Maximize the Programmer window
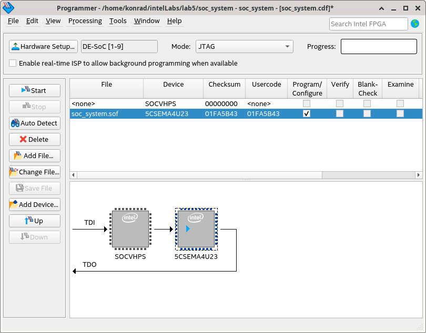Screen dimensions: 426x333 click(405, 8)
